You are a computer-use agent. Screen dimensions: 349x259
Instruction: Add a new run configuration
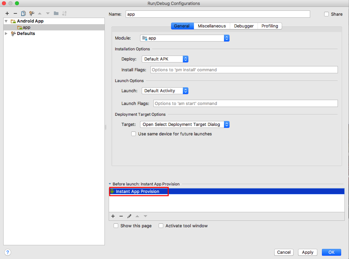(x=7, y=13)
